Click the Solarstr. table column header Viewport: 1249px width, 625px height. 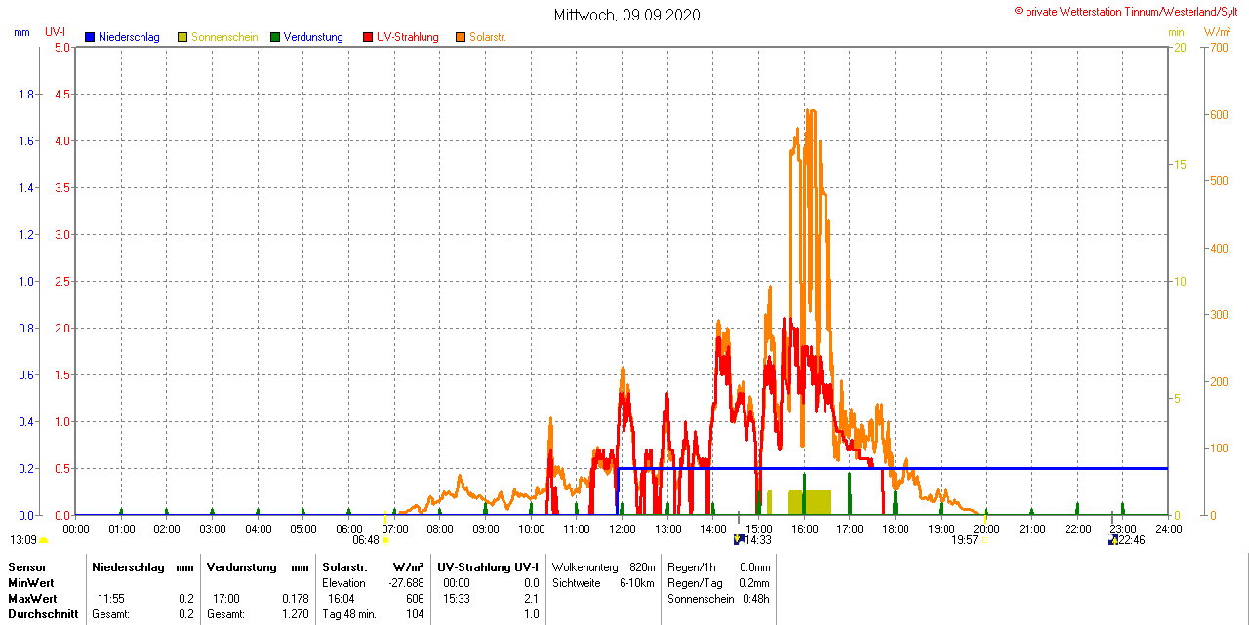[343, 566]
